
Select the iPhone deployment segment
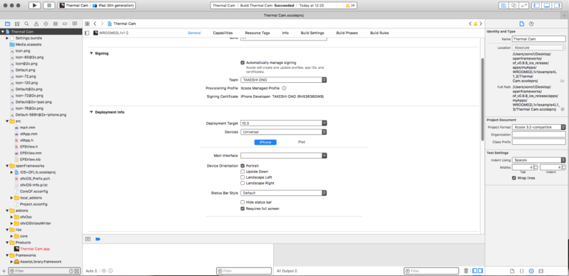point(265,142)
